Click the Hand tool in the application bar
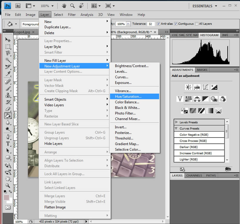 click(64, 6)
